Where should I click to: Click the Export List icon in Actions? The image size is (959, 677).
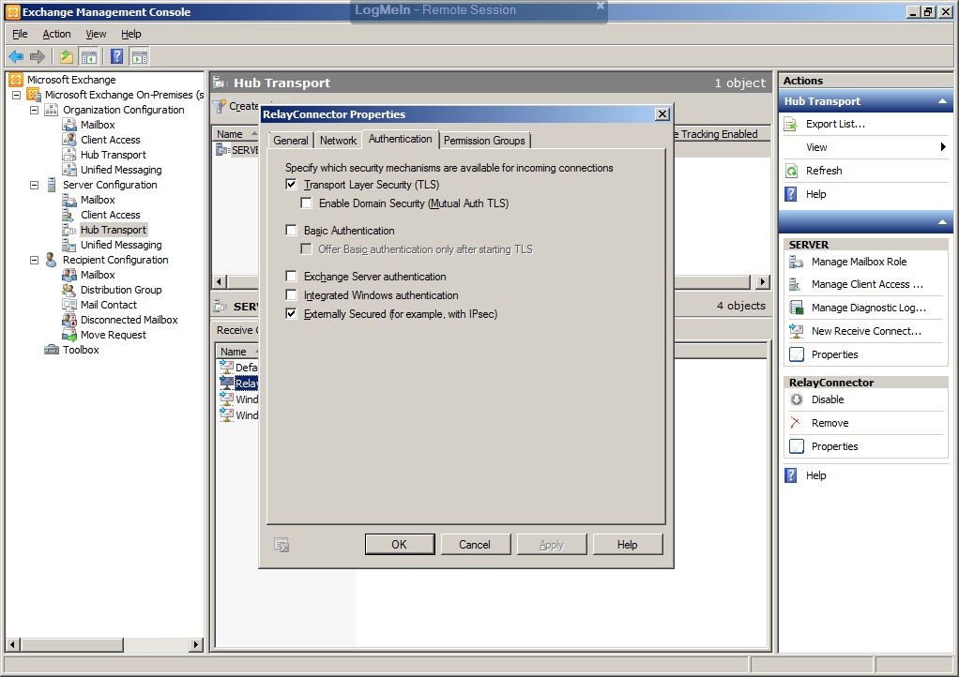pyautogui.click(x=791, y=124)
